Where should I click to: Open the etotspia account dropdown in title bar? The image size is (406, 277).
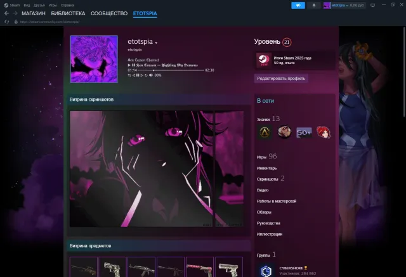click(339, 5)
